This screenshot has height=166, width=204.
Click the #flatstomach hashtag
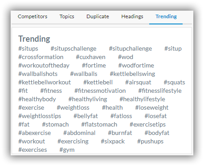point(99,125)
